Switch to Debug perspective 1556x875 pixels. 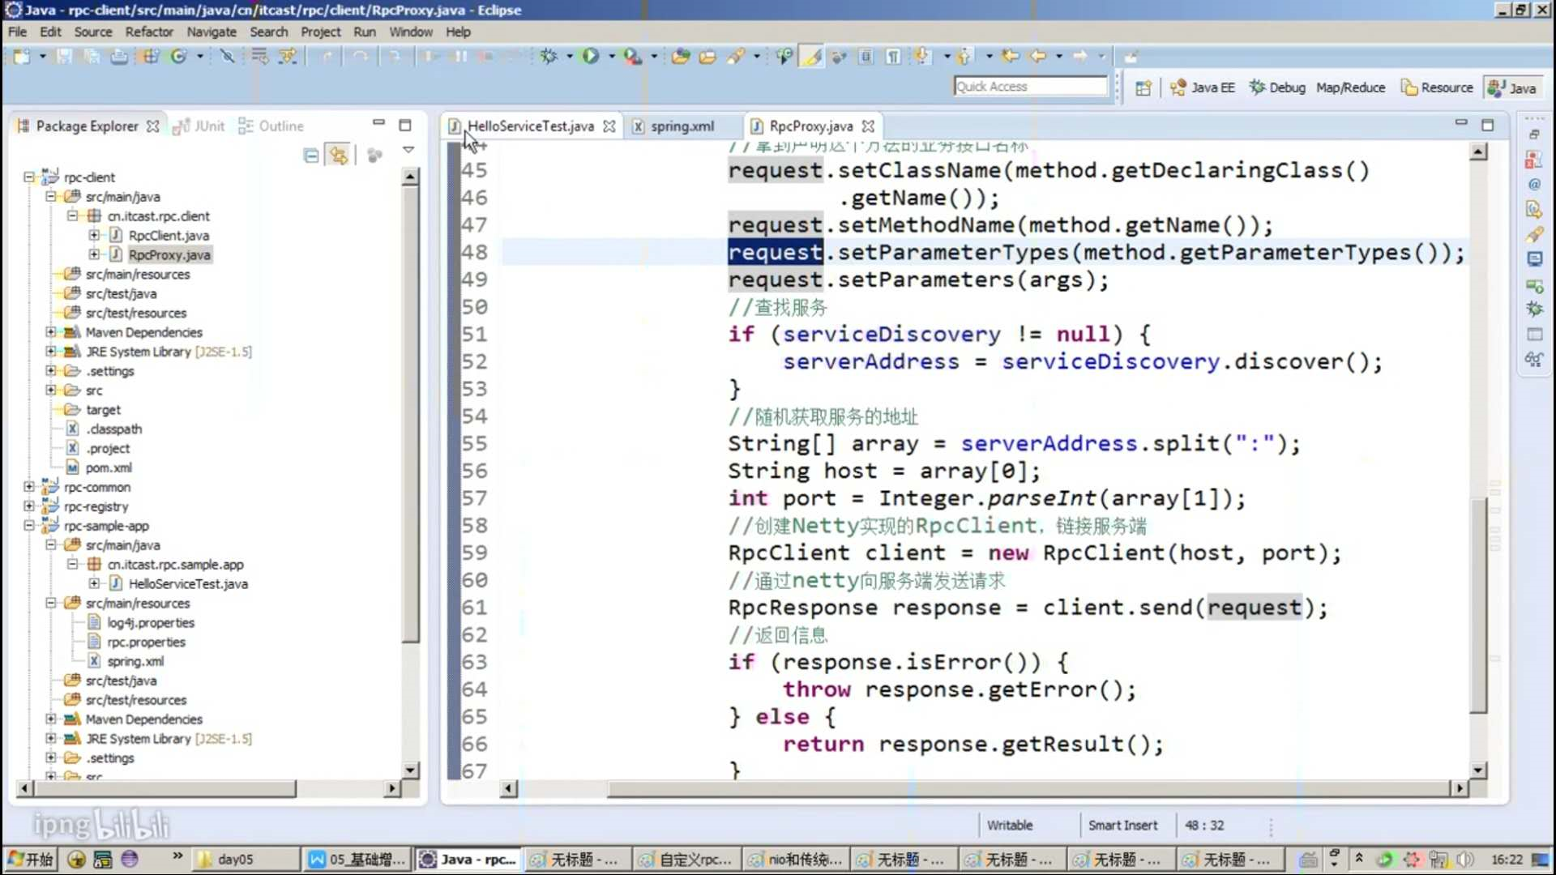(1277, 88)
